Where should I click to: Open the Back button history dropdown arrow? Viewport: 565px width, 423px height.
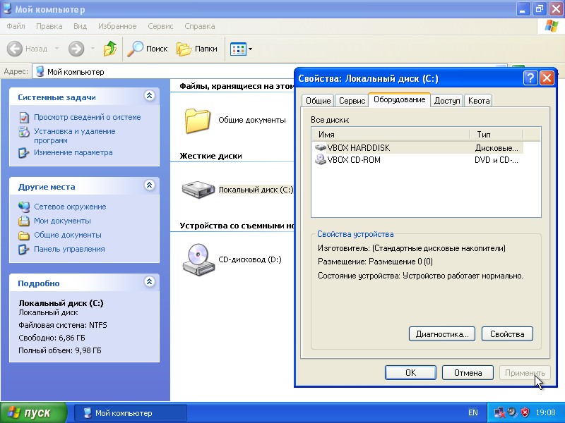(57, 49)
